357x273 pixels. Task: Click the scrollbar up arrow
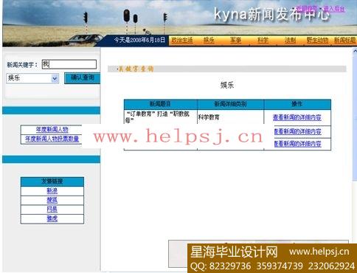pos(355,51)
